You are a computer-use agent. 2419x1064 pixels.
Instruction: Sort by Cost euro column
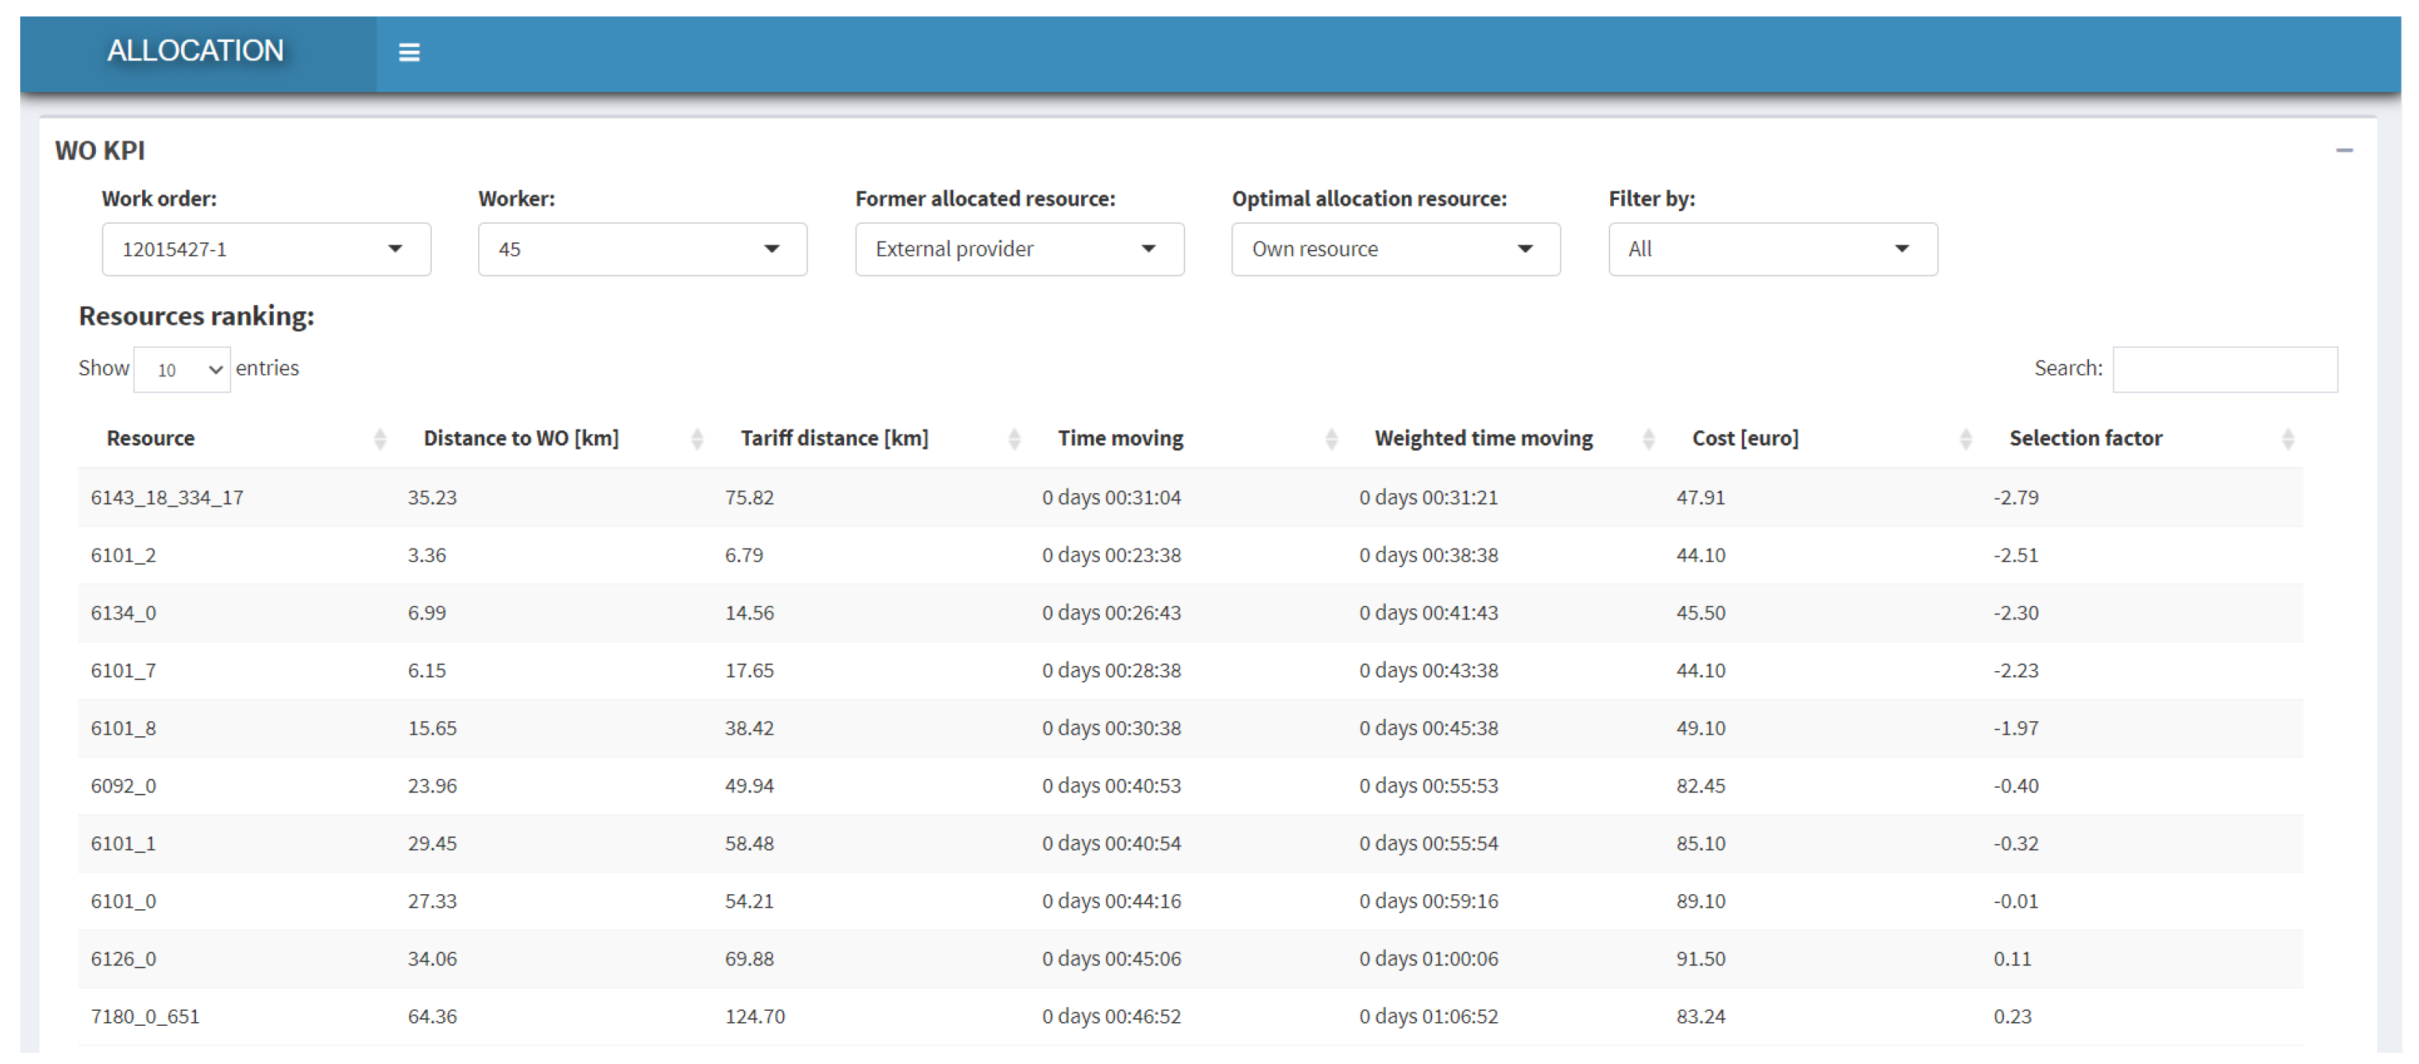coord(1744,438)
